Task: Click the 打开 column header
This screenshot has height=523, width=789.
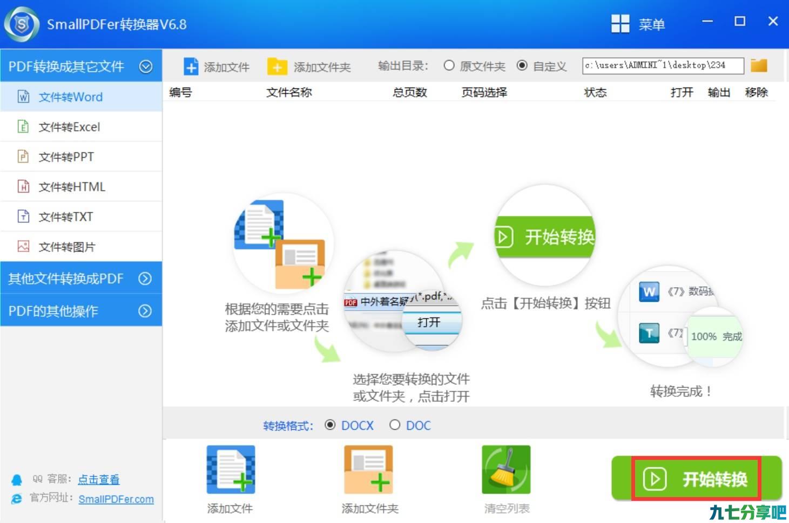Action: (682, 92)
